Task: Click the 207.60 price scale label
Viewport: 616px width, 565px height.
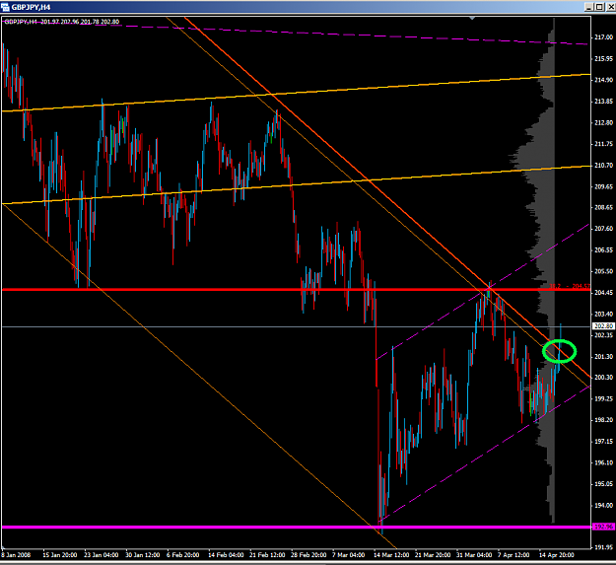Action: 603,229
